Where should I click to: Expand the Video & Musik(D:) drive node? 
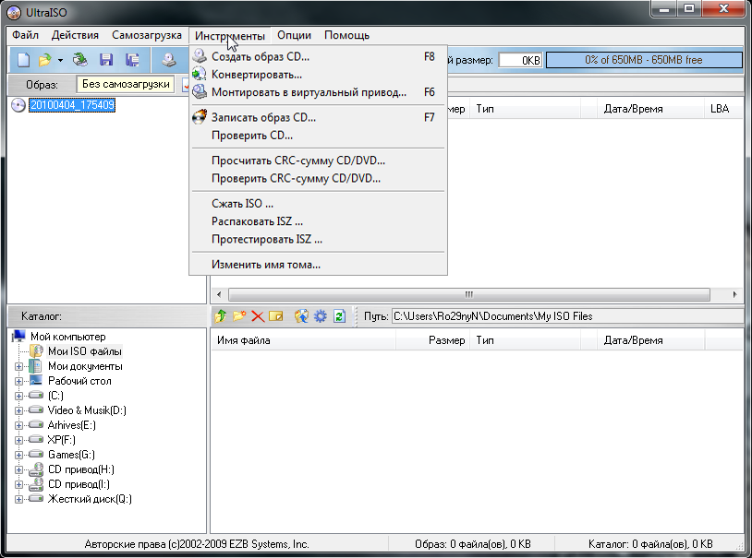click(18, 411)
